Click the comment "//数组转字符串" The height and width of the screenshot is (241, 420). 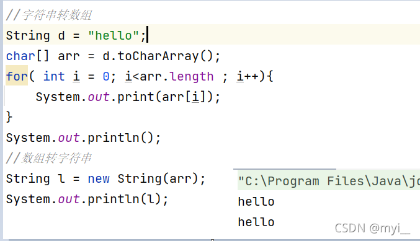pos(49,159)
